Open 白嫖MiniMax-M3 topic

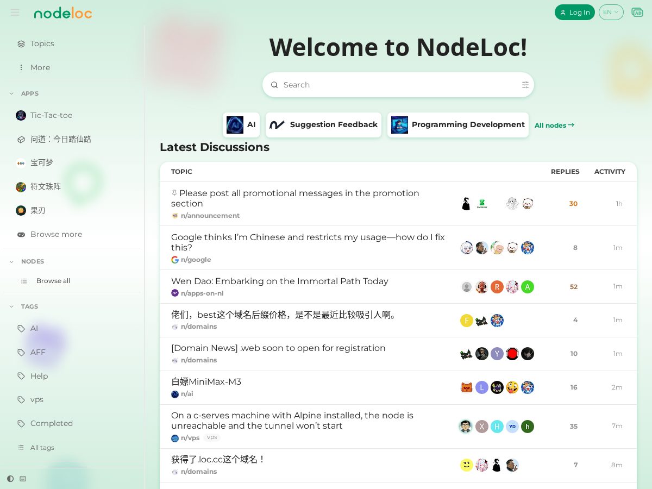tap(206, 382)
